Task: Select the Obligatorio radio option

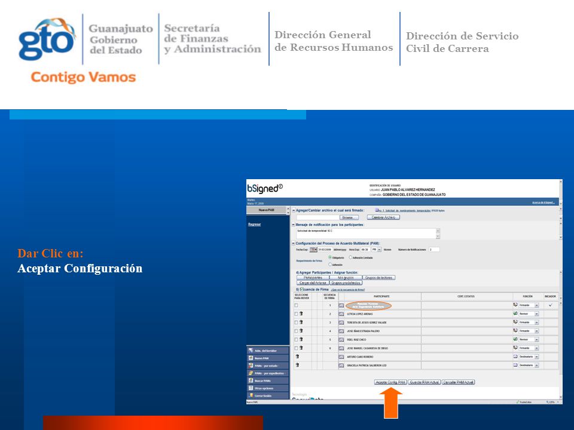Action: tap(330, 258)
